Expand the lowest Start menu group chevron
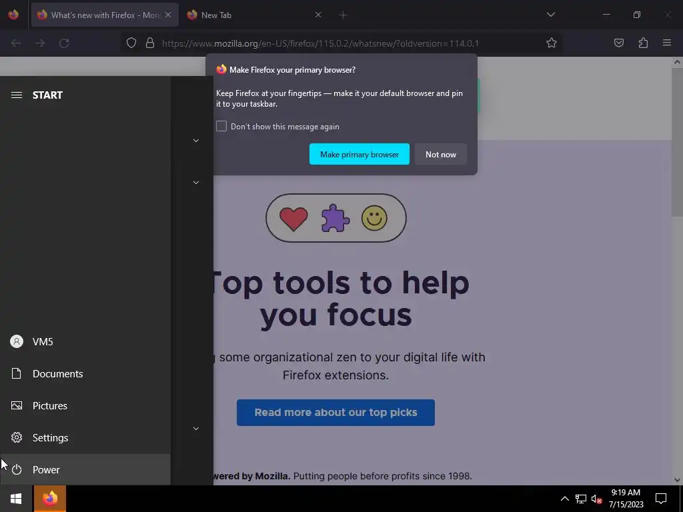This screenshot has width=683, height=512. tap(196, 429)
